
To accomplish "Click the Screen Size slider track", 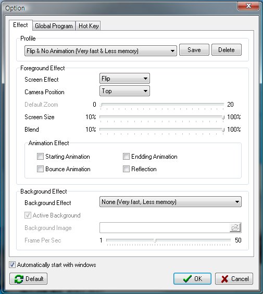I will (x=161, y=117).
